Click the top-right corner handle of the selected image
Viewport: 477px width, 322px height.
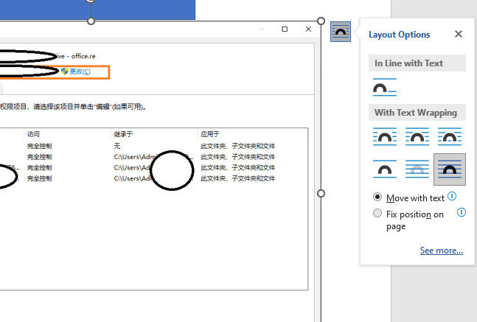pos(321,21)
